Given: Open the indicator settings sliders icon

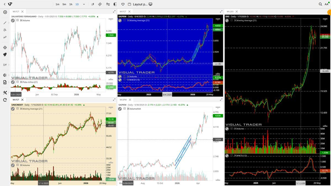Looking at the screenshot, I should [108, 4].
